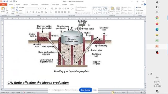Click the Copy icon in Clipboard group
168x94 pixels.
coord(7,10)
